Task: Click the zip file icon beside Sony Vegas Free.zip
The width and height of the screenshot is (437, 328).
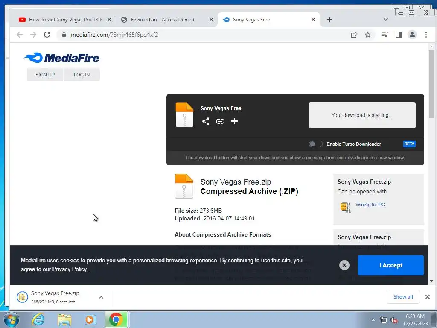Action: pos(184,186)
